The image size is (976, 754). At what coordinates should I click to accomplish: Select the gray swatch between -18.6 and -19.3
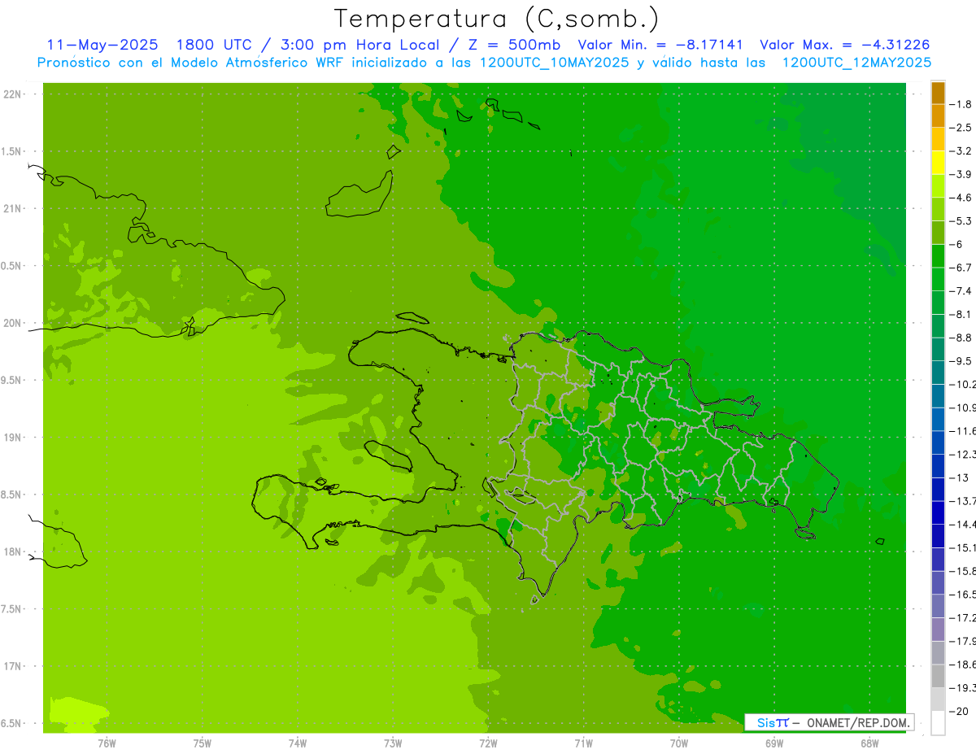[x=938, y=676]
